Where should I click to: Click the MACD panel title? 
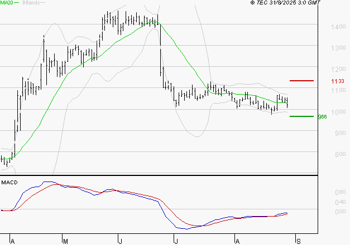point(9,182)
